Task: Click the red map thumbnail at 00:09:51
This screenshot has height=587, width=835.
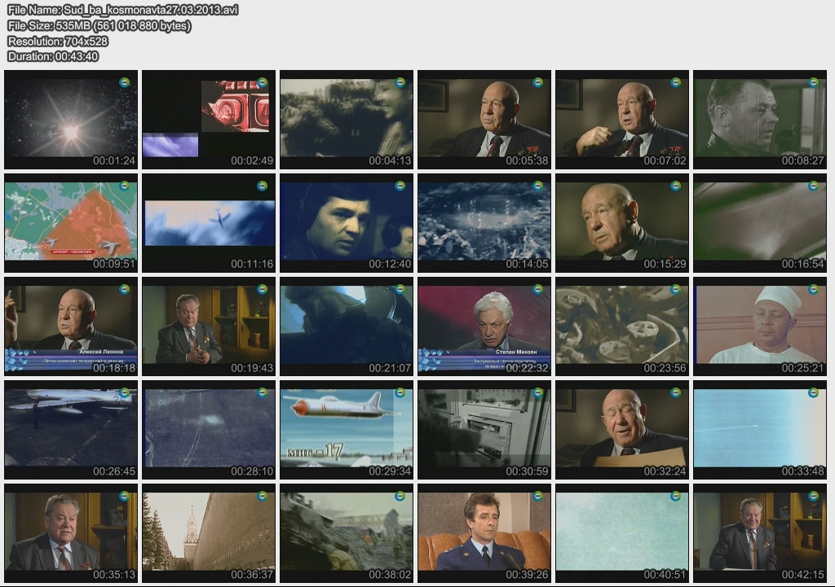Action: [71, 223]
